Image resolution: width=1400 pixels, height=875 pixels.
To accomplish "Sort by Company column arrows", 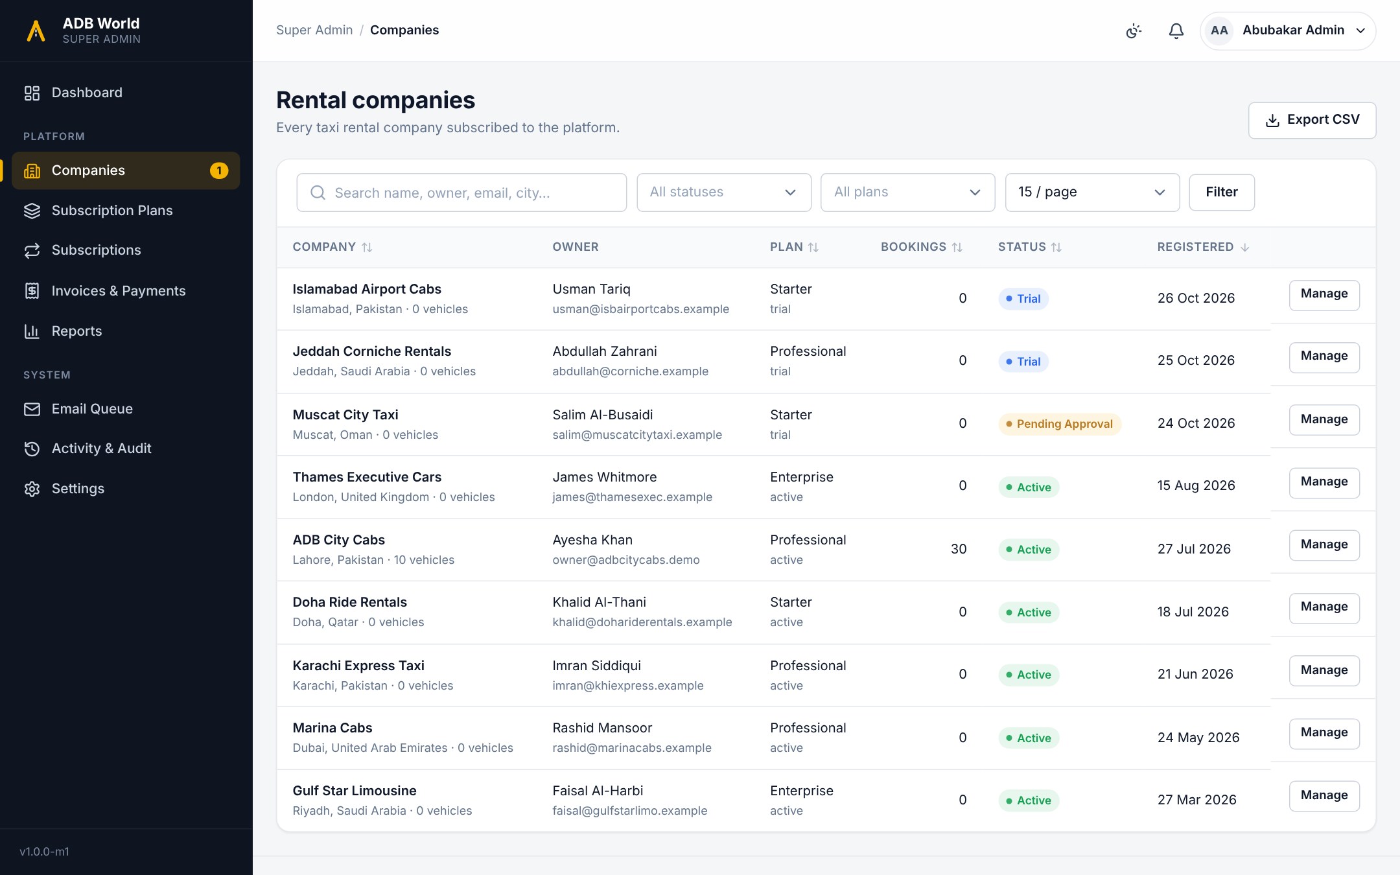I will (367, 247).
